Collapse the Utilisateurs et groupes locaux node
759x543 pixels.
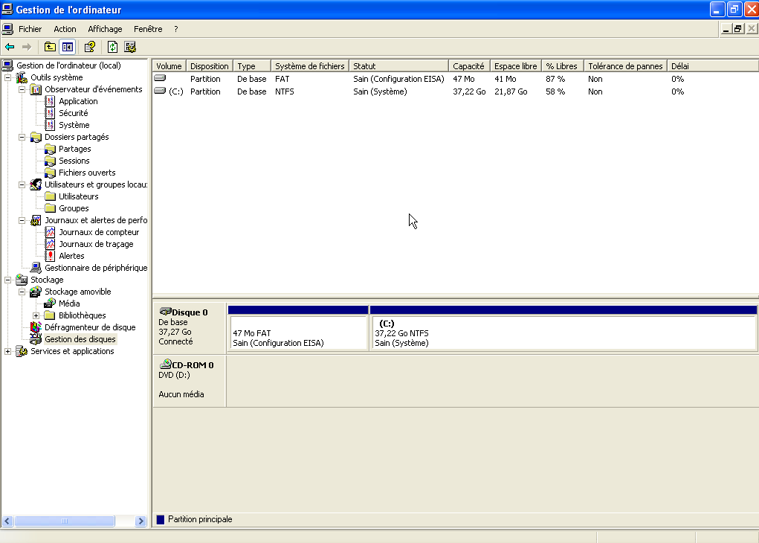point(22,184)
